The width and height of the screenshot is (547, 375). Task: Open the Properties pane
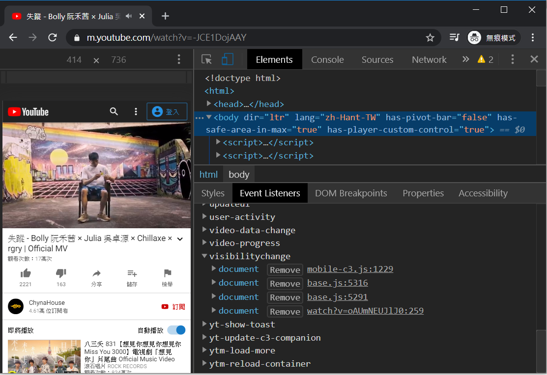(x=423, y=193)
